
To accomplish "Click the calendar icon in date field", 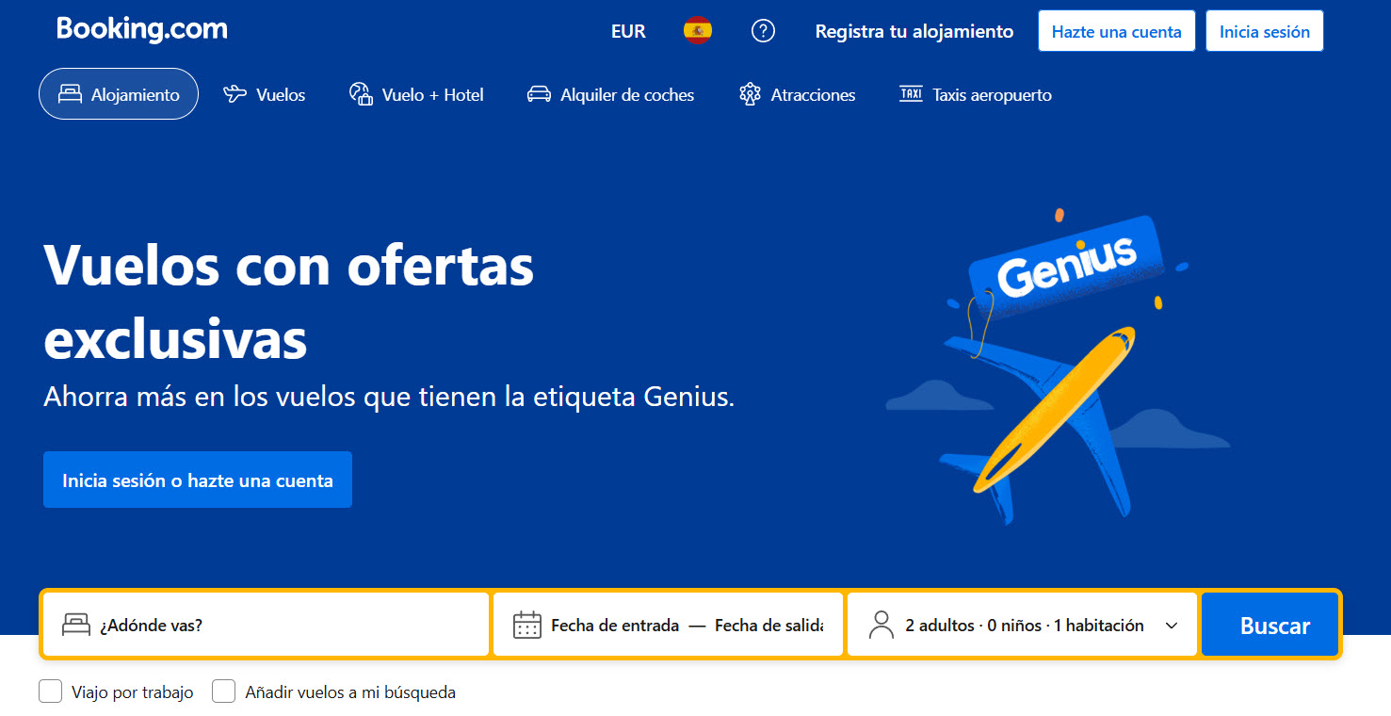I will pos(526,625).
